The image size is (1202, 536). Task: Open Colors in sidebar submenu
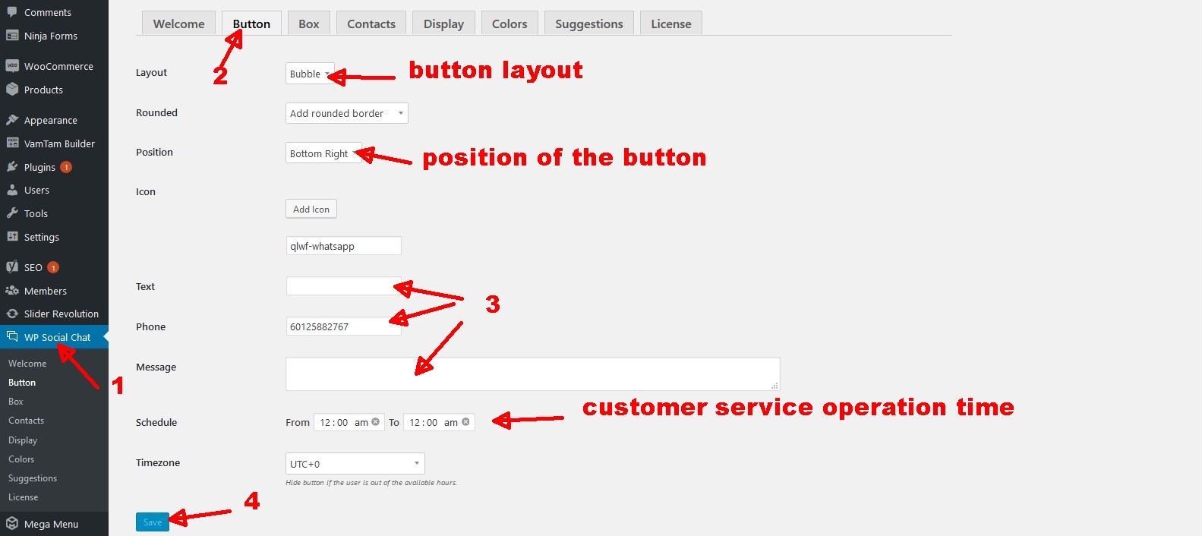point(21,459)
